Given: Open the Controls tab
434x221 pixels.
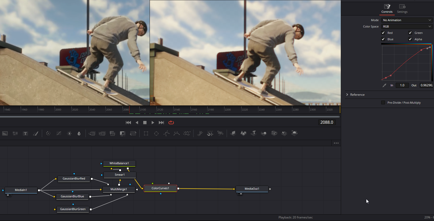Looking at the screenshot, I should point(387,9).
